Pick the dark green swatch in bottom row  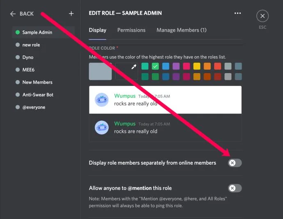[155, 76]
